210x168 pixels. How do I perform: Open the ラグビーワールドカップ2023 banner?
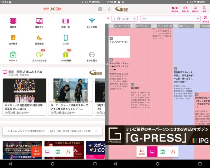pyautogui.click(x=22, y=150)
